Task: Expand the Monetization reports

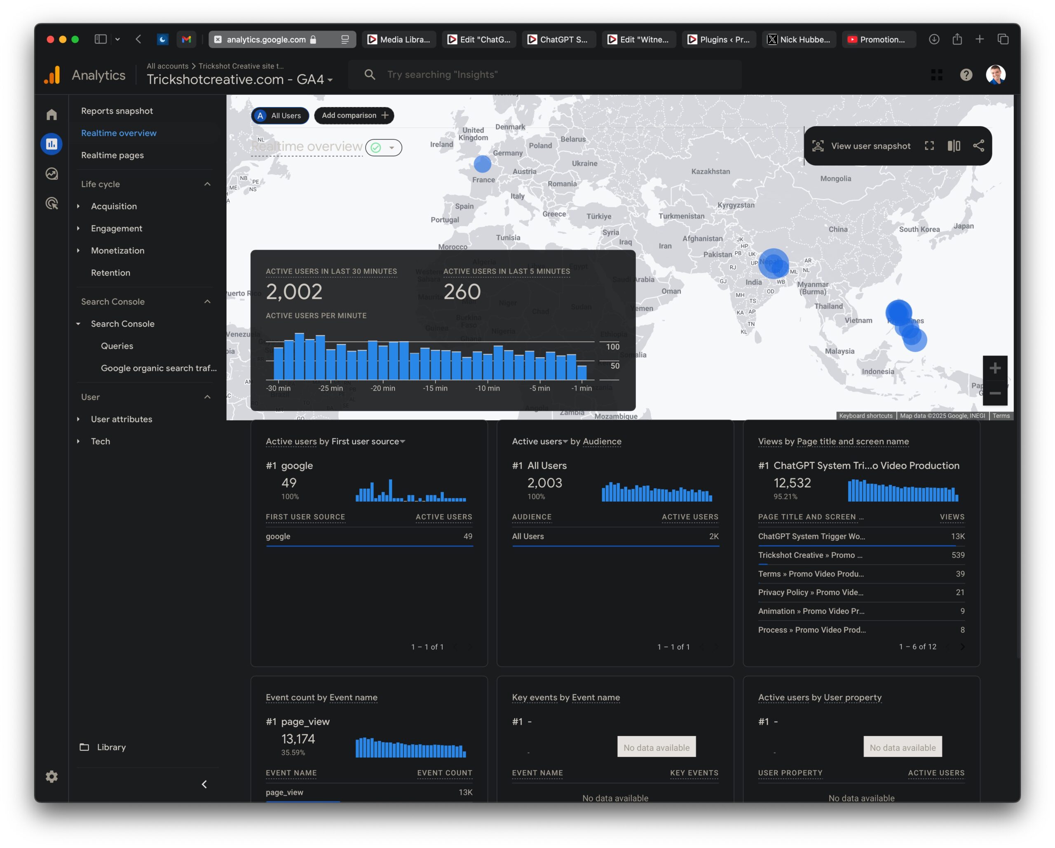Action: coord(78,251)
